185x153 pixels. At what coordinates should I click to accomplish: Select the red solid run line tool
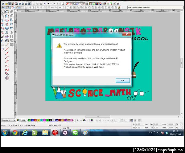(7, 49)
